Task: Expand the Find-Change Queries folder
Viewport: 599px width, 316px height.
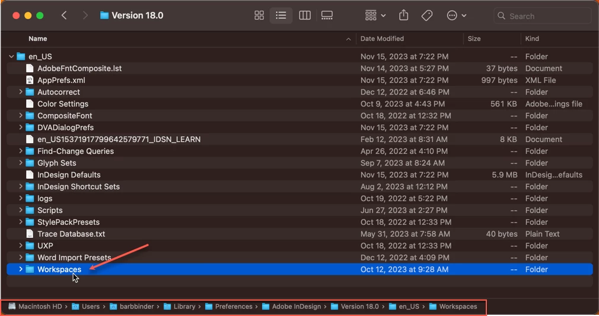Action: click(21, 151)
